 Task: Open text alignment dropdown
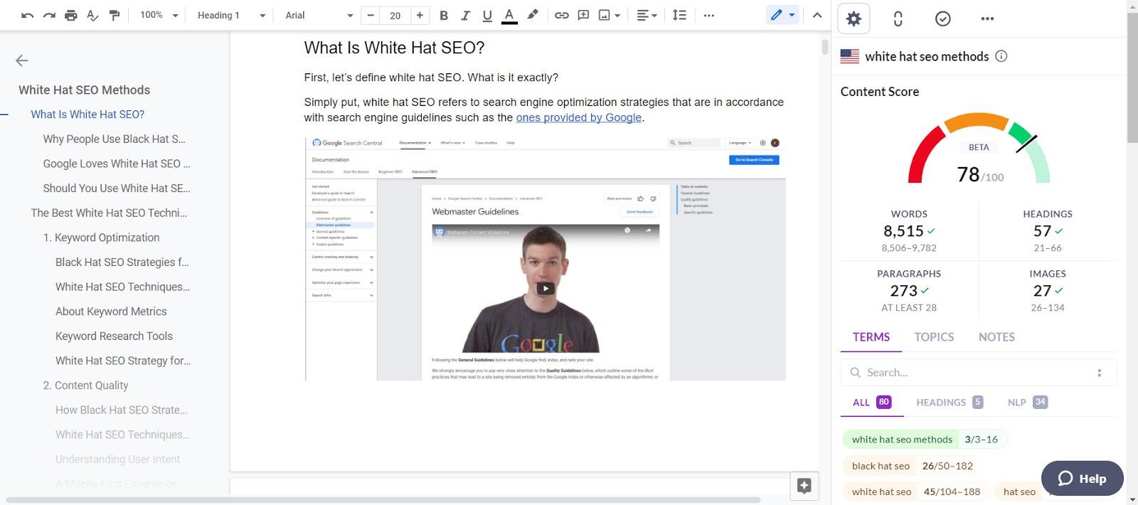pyautogui.click(x=647, y=15)
